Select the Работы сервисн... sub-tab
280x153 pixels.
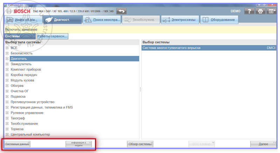[x=52, y=36]
